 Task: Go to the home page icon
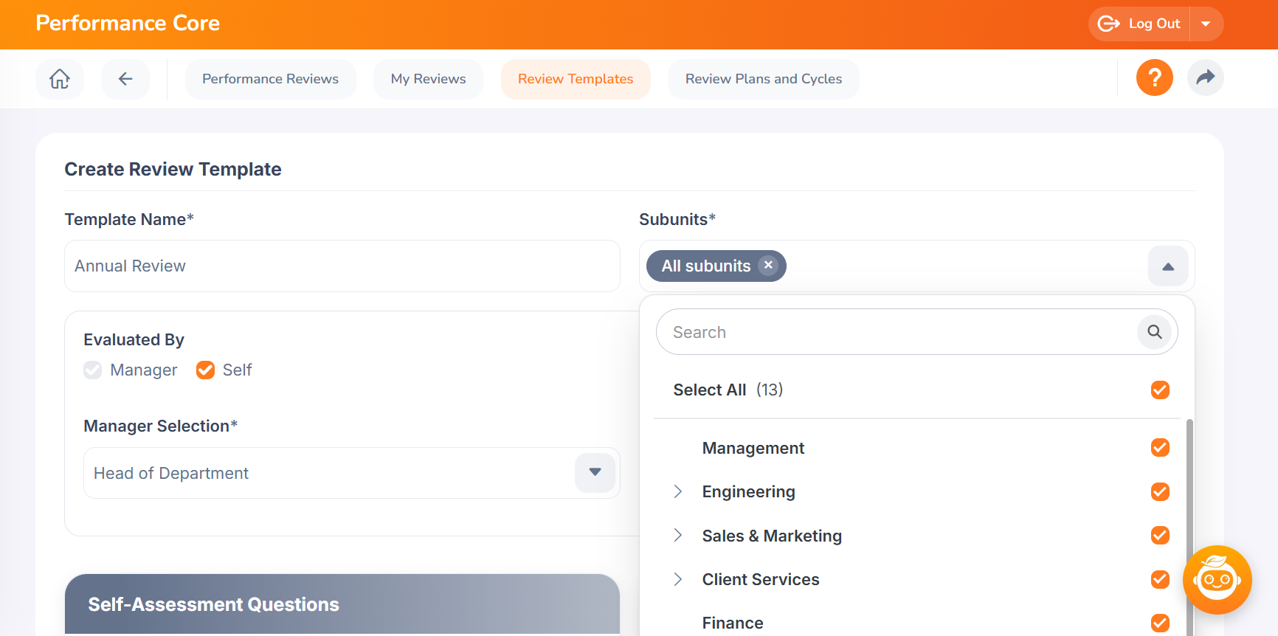(x=60, y=79)
